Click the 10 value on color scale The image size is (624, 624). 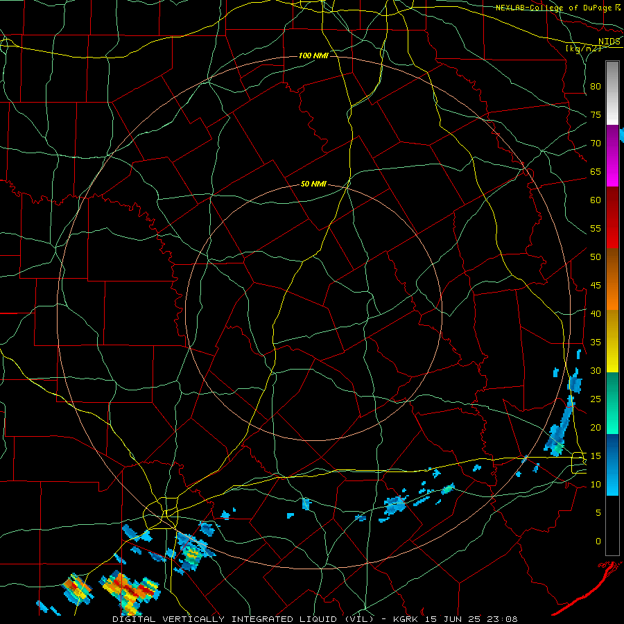pyautogui.click(x=596, y=485)
